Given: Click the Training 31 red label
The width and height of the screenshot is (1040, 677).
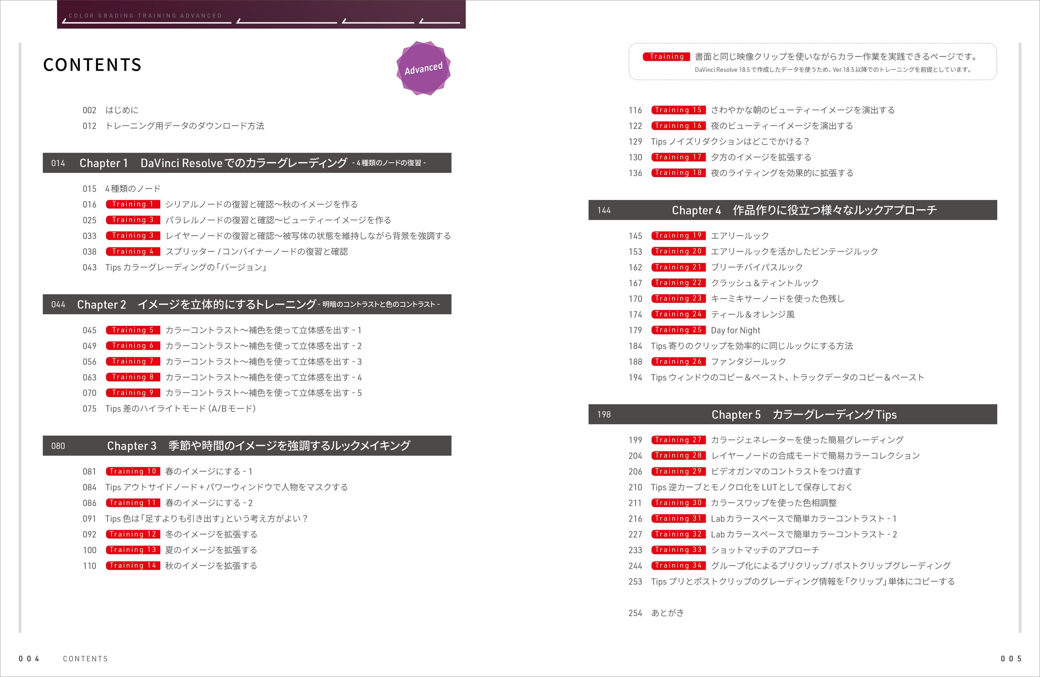Looking at the screenshot, I should (x=679, y=518).
